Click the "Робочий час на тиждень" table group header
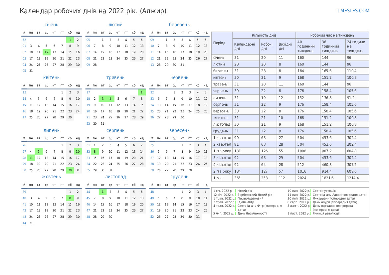Screen dimensions: 389x275 332,35
